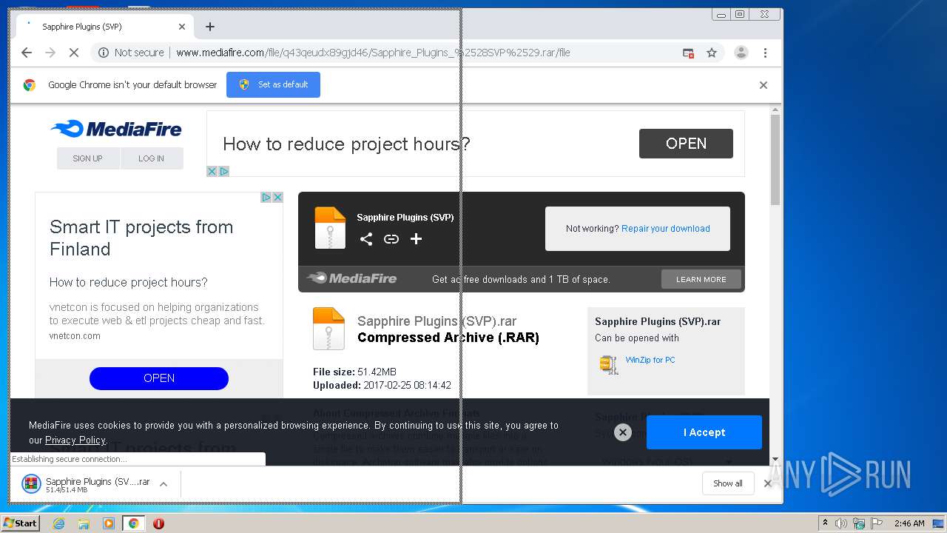Image resolution: width=947 pixels, height=533 pixels.
Task: Open the Privacy Policy link
Action: coord(75,440)
